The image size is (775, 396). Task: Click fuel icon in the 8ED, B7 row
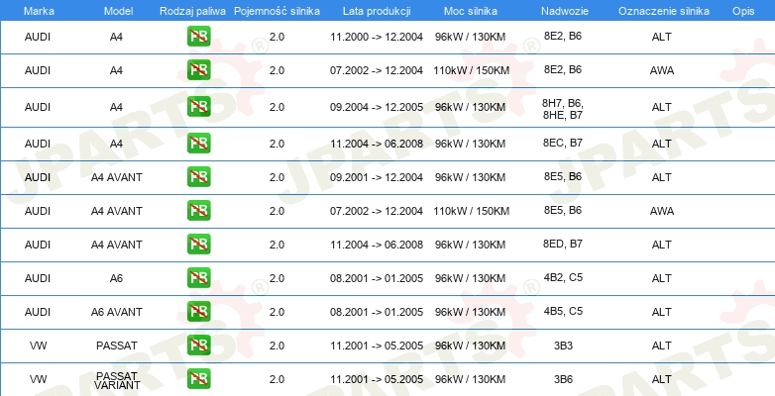point(198,244)
